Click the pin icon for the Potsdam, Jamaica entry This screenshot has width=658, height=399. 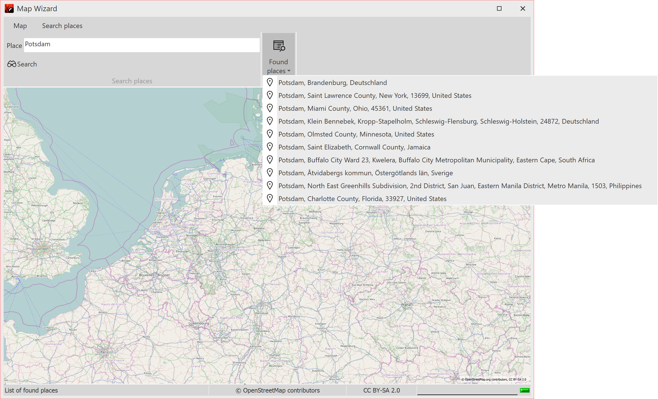point(270,146)
